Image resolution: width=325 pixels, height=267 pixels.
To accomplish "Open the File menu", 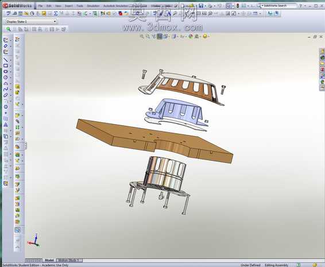I will [40, 6].
